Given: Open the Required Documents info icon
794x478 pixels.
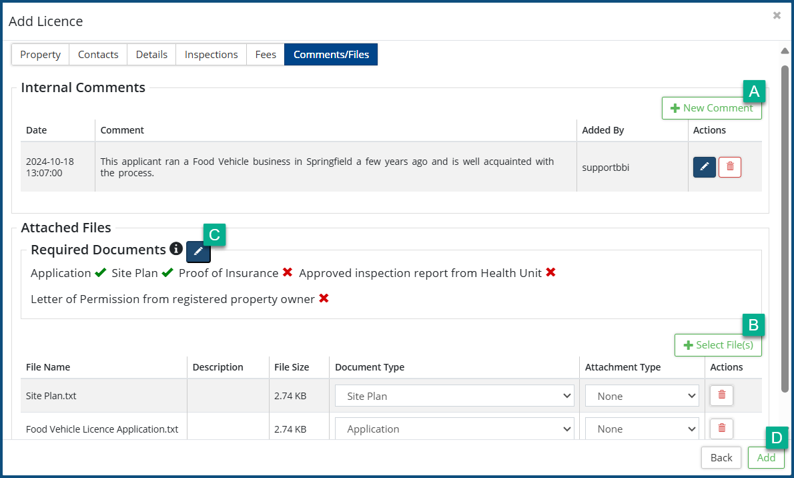Looking at the screenshot, I should click(x=175, y=249).
